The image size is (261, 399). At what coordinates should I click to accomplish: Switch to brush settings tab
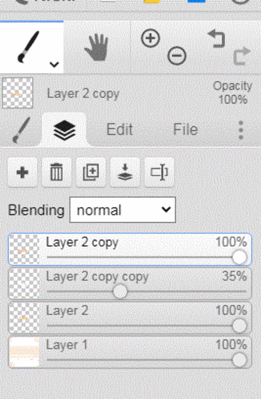tap(21, 130)
